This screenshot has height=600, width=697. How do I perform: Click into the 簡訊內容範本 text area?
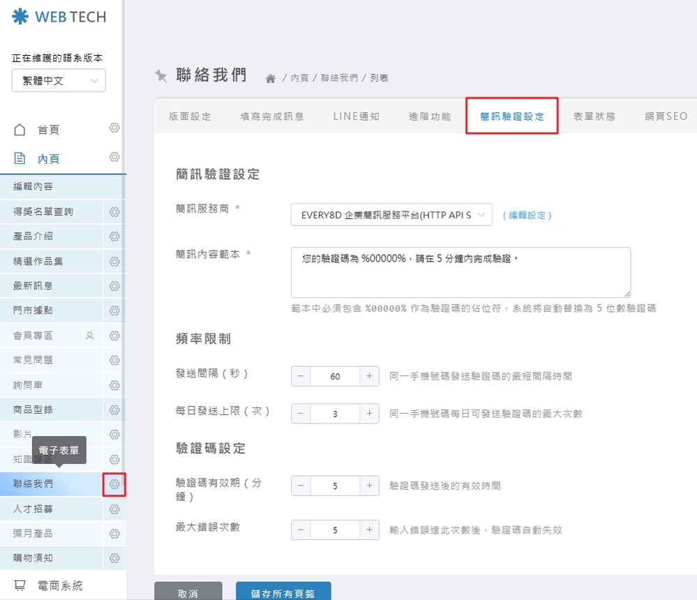[460, 272]
